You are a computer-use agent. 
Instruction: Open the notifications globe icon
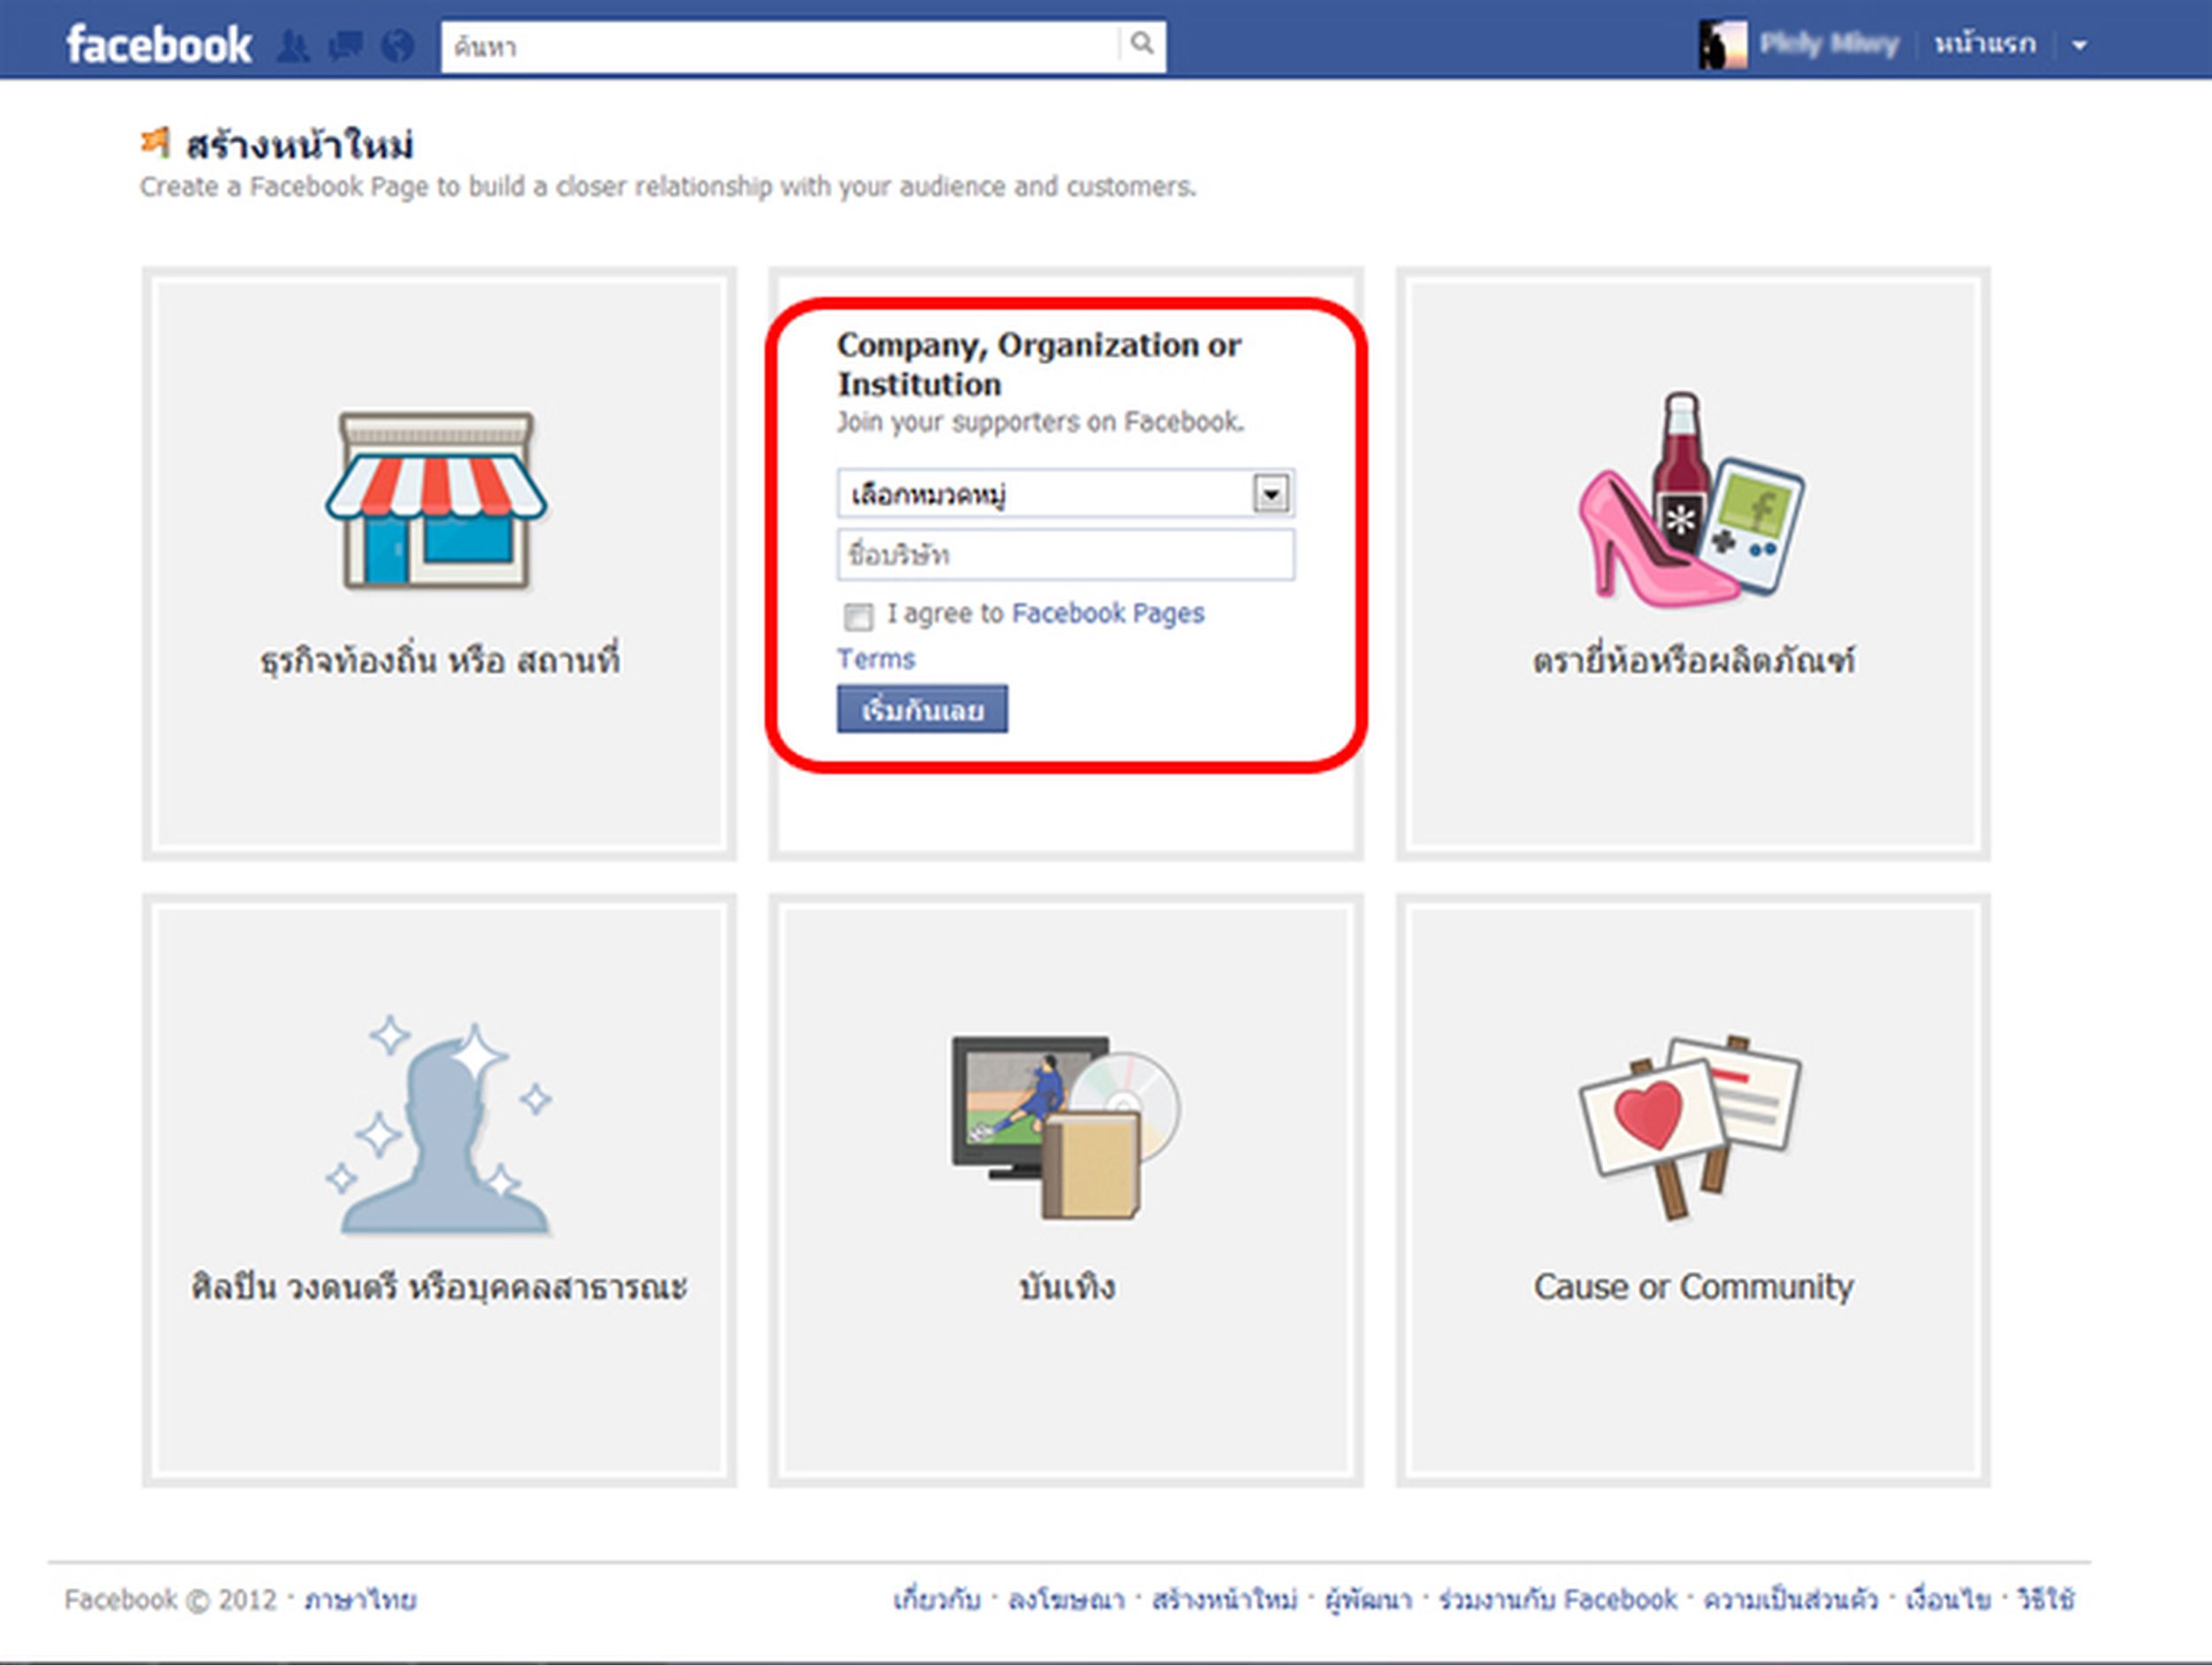(398, 46)
